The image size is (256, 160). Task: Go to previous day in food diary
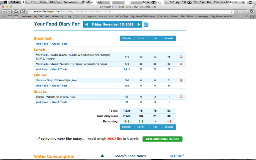click(x=86, y=24)
